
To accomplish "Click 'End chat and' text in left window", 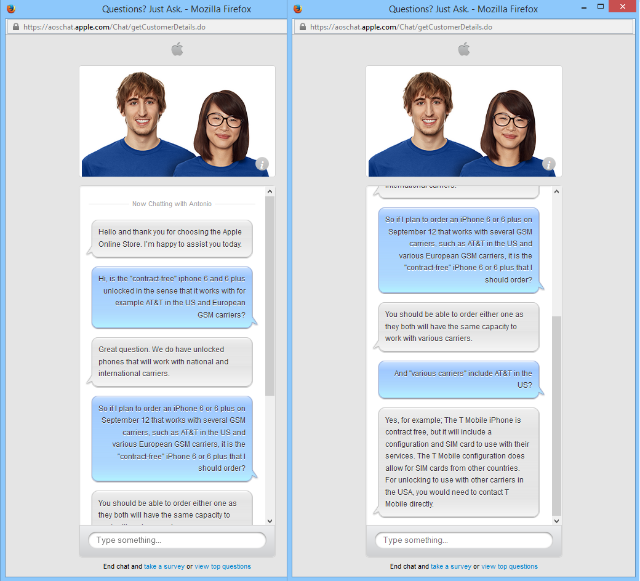I will tap(122, 566).
